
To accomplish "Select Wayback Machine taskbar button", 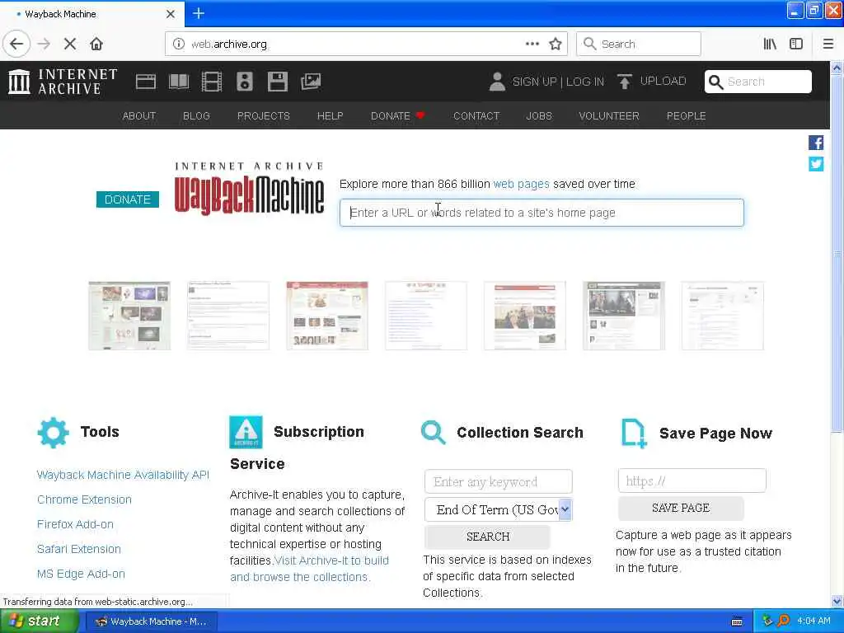I will point(152,621).
